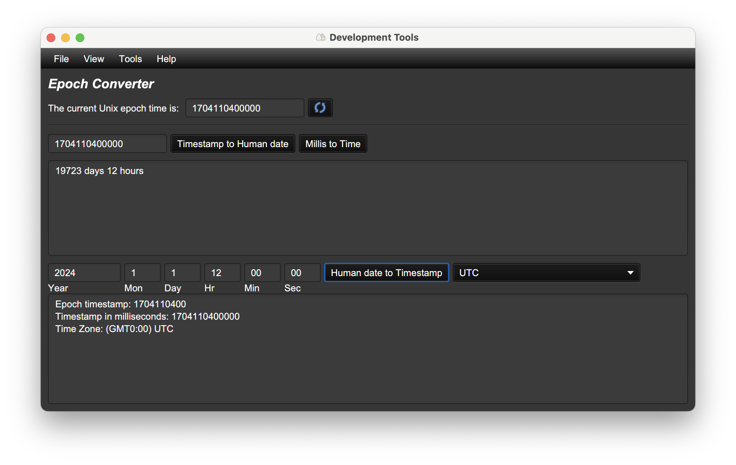Click the Mon input field
Viewport: 736px width, 465px height.
click(142, 273)
